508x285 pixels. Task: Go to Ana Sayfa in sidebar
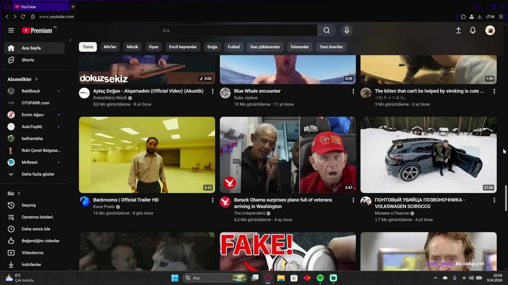[x=34, y=48]
